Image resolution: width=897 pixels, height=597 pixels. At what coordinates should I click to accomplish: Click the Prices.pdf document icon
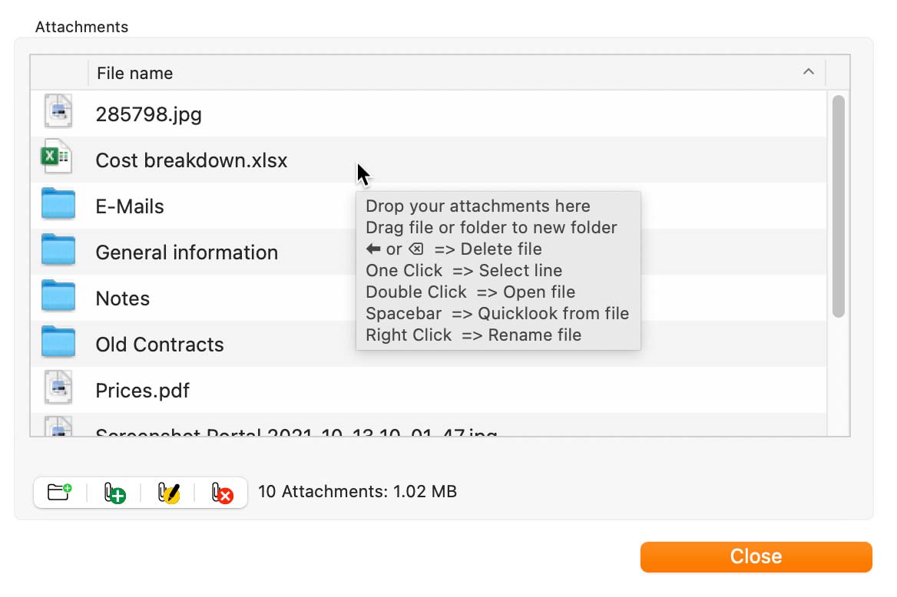tap(58, 388)
